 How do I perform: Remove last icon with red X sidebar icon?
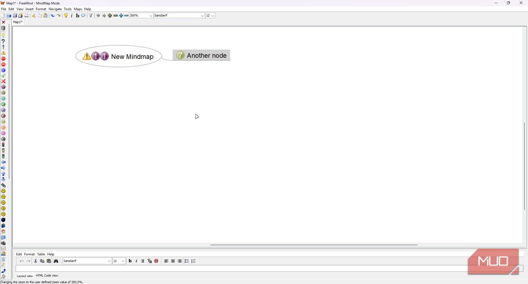(x=3, y=22)
